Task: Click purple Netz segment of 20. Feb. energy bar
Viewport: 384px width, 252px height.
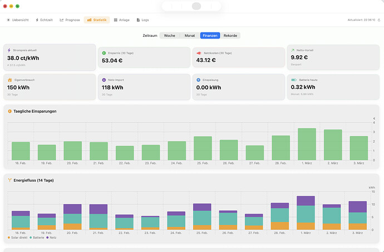Action: [x=72, y=209]
